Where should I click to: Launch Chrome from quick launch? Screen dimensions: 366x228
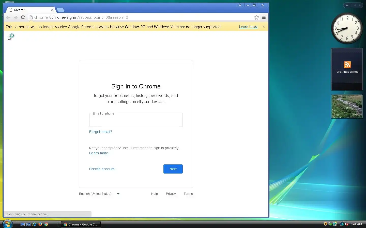pos(46,224)
